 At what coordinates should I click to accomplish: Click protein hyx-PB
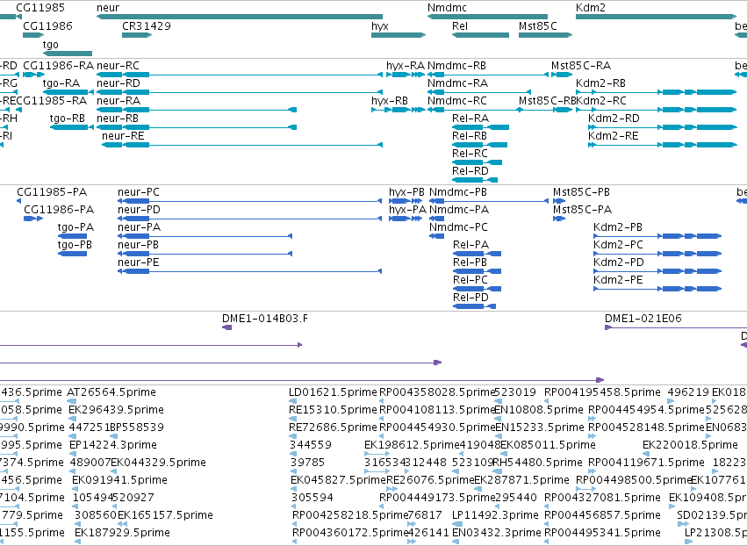[406, 192]
